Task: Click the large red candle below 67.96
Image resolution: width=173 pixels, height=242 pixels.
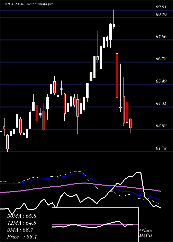Action: [117, 75]
